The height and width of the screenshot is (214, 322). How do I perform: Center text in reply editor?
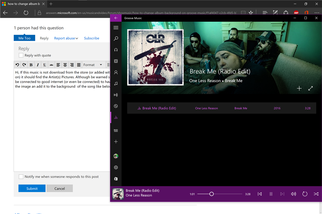click(x=65, y=65)
